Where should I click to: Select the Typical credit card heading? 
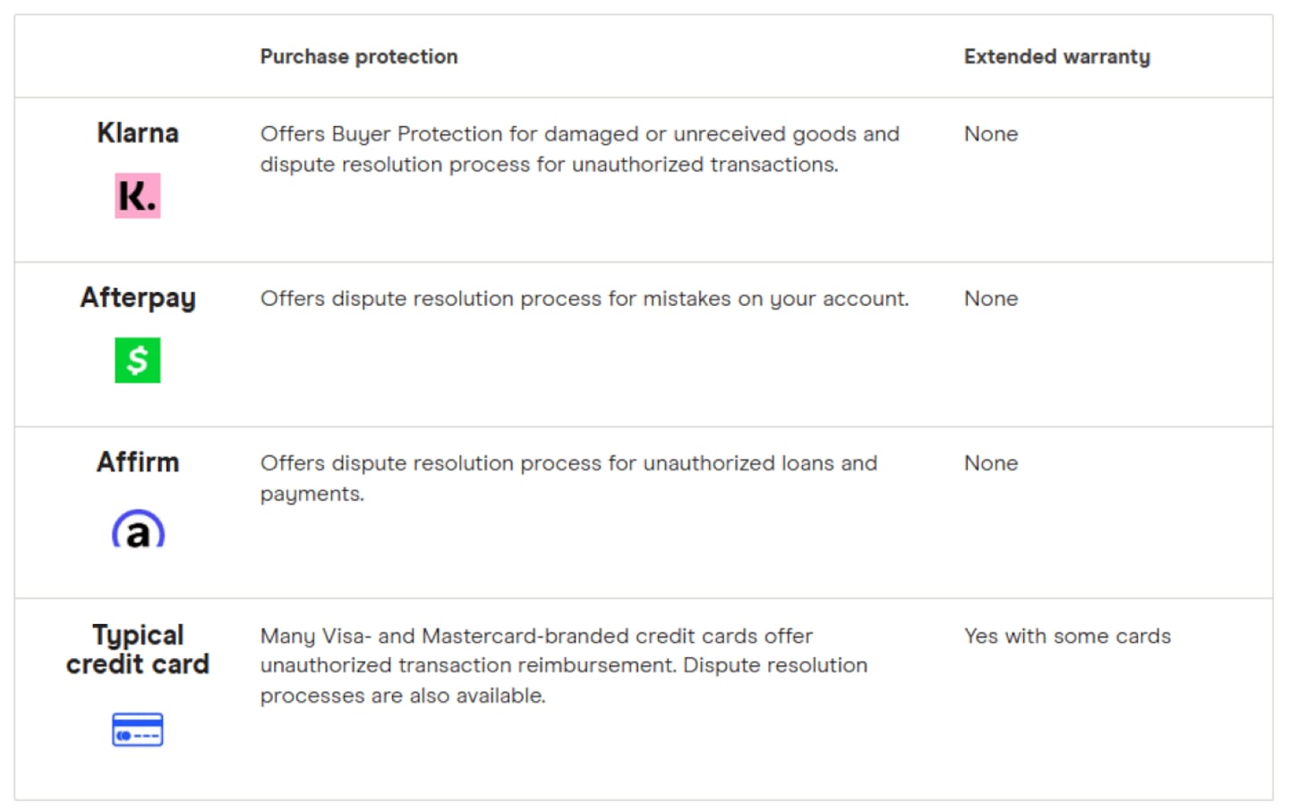click(138, 649)
